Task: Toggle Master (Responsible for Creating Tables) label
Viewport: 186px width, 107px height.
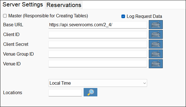Action: point(48,16)
